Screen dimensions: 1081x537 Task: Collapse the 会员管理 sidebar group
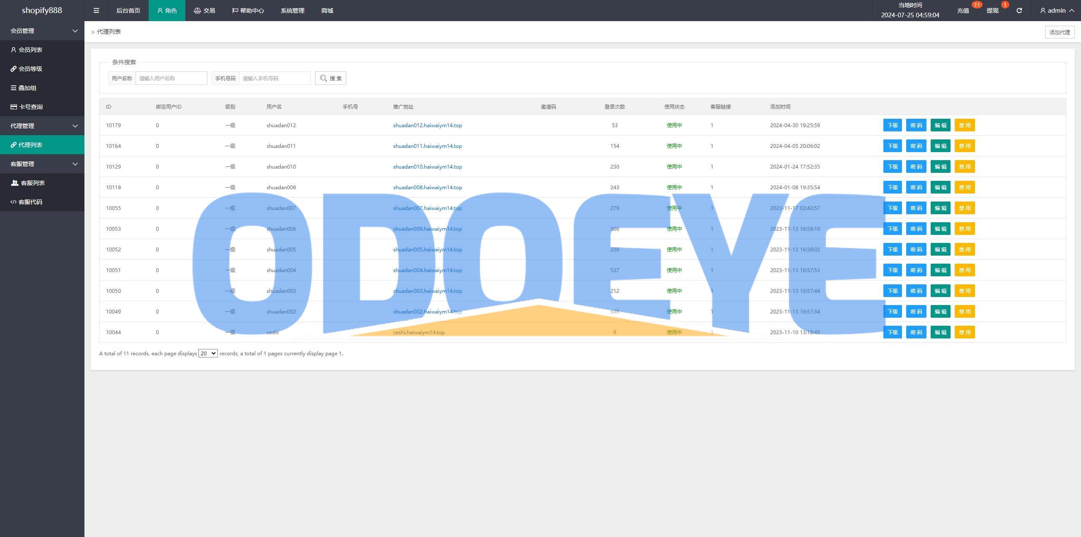tap(42, 31)
